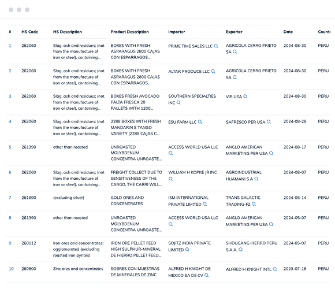Open row number 5 link

point(10,147)
